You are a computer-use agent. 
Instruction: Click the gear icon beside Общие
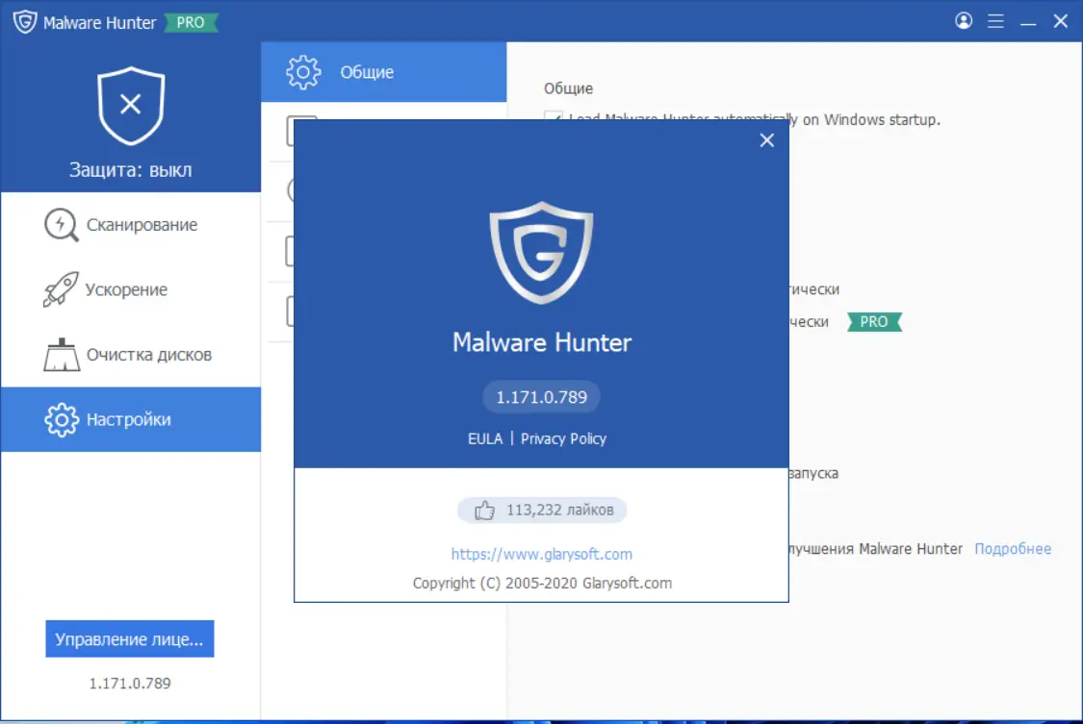(304, 71)
